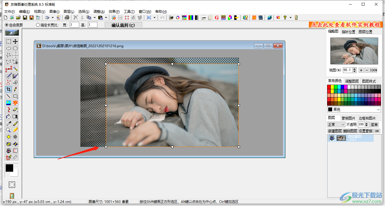
Task: Select the magic wand tool
Action: [16, 69]
